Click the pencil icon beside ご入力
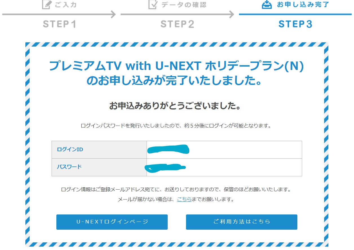 47,4
